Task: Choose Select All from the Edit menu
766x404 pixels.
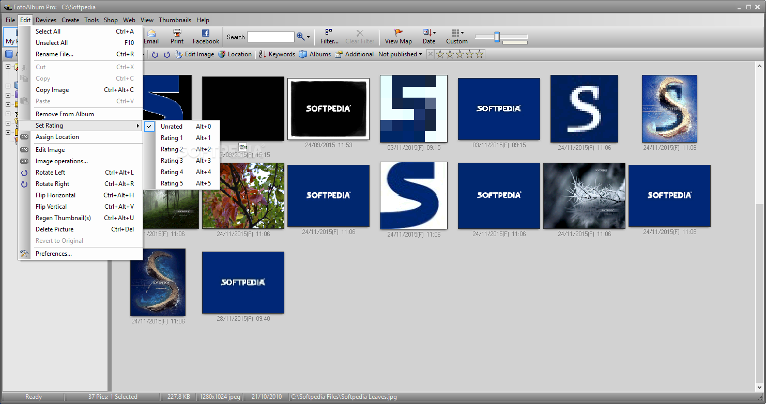Action: click(80, 32)
